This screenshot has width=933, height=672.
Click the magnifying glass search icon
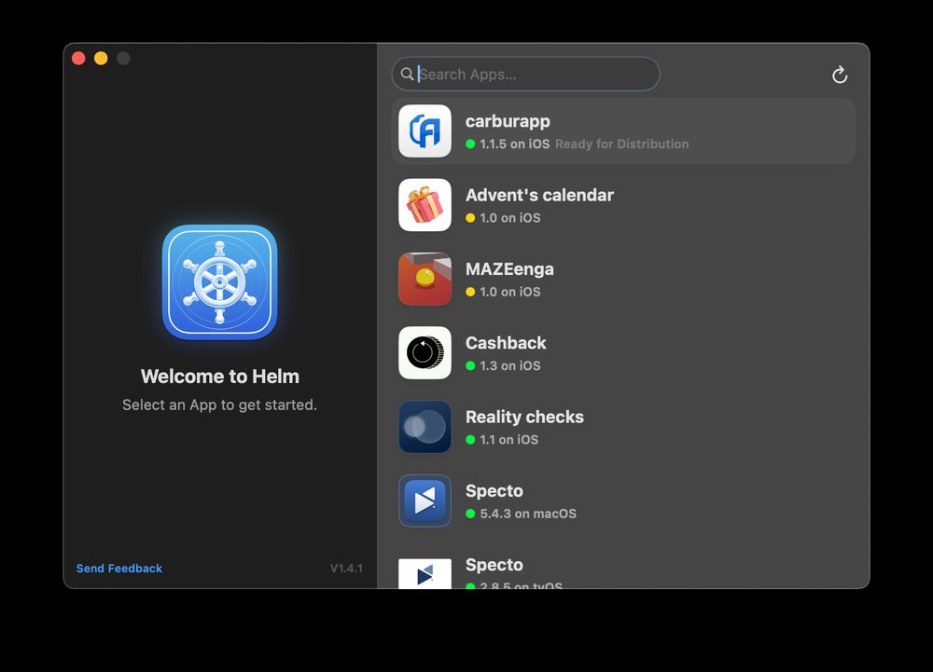(x=407, y=74)
